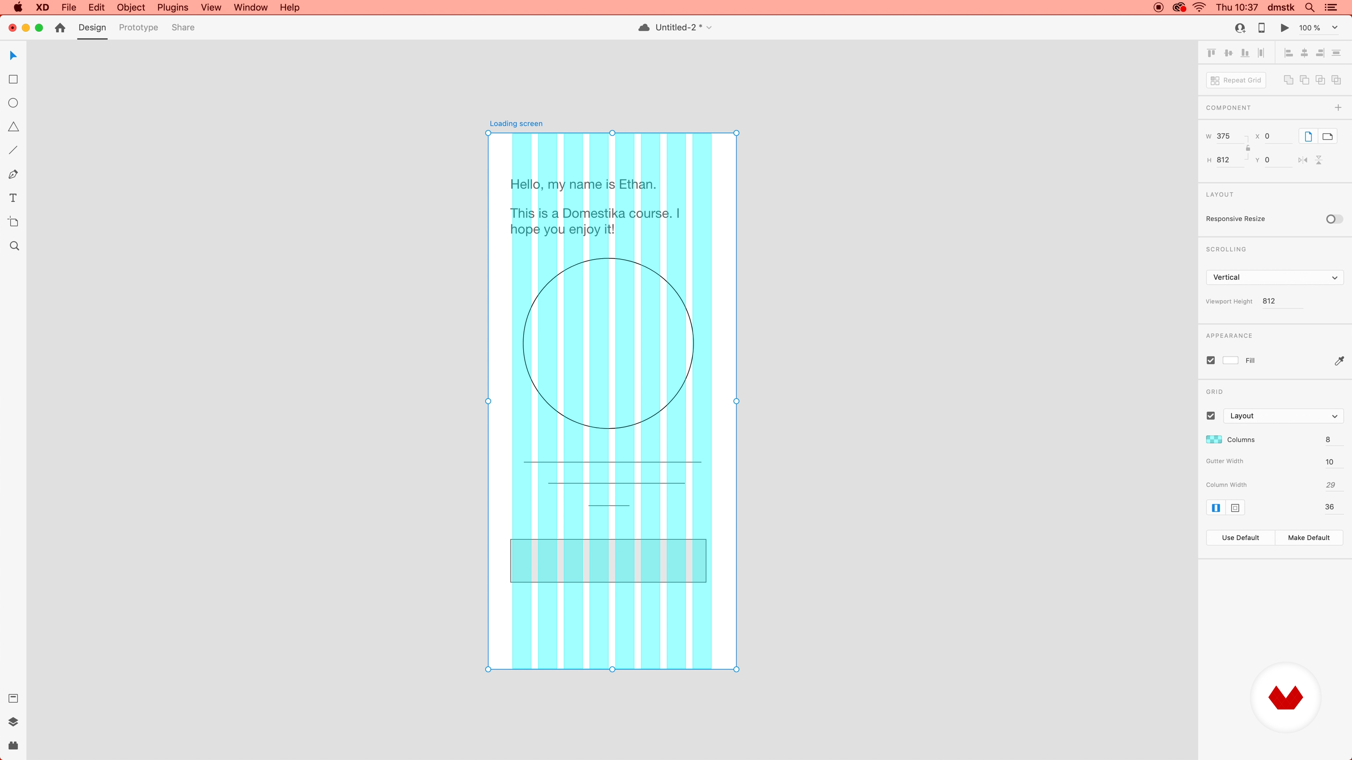Uncheck the Grid checkbox
1352x760 pixels.
tap(1211, 416)
